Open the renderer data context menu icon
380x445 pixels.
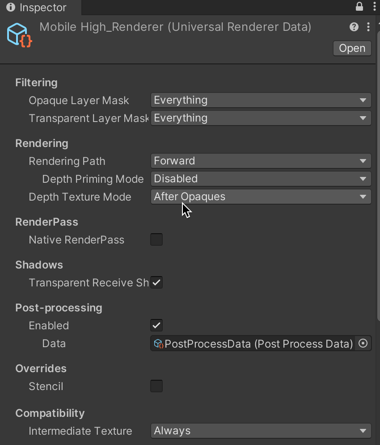coord(369,27)
